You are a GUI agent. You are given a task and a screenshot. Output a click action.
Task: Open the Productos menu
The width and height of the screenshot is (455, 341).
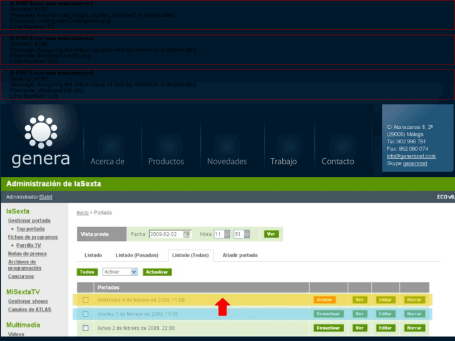click(x=166, y=161)
